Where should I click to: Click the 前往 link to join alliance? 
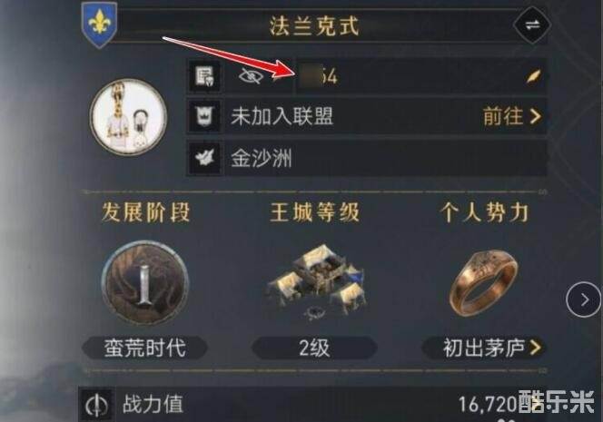[x=512, y=115]
